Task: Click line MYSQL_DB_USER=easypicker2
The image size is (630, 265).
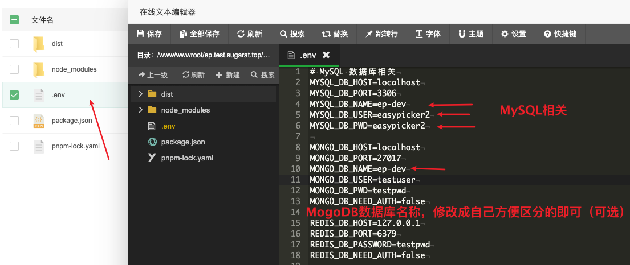Action: click(x=369, y=115)
